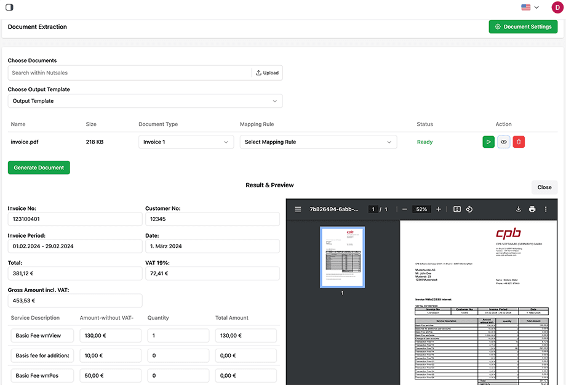Click the 52% zoom level field

(421, 209)
